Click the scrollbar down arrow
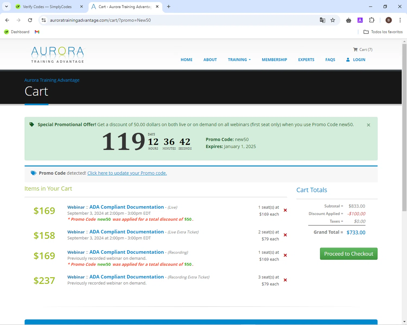Image resolution: width=407 pixels, height=325 pixels. 404,322
